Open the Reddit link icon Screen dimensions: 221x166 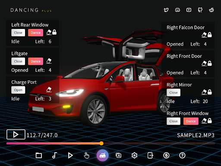click(212, 10)
